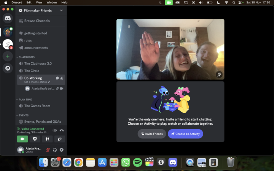Toggle deafen with headphones icon
Image resolution: width=274 pixels, height=171 pixels.
pos(55,150)
